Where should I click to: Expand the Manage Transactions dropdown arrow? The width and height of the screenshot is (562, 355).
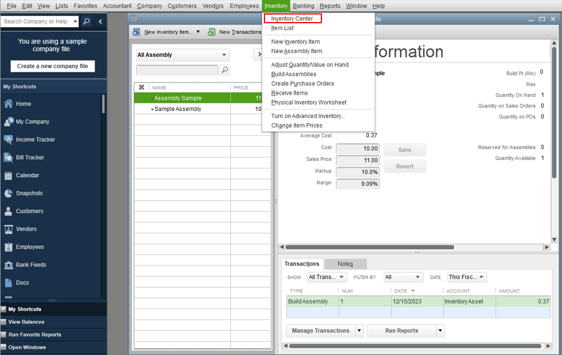coord(359,331)
